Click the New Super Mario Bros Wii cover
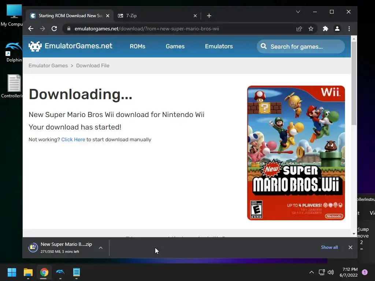The width and height of the screenshot is (375, 281). pyautogui.click(x=296, y=153)
